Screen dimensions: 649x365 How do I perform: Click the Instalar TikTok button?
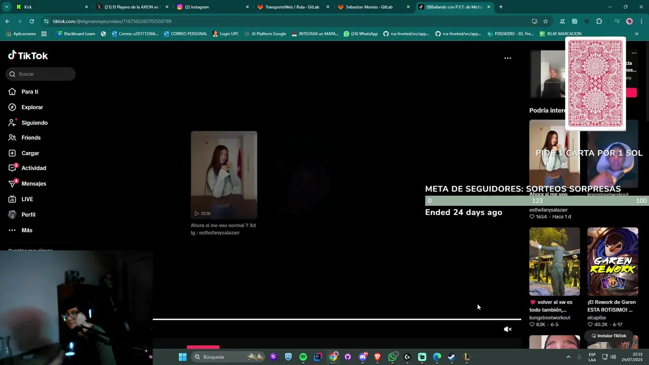coord(608,336)
